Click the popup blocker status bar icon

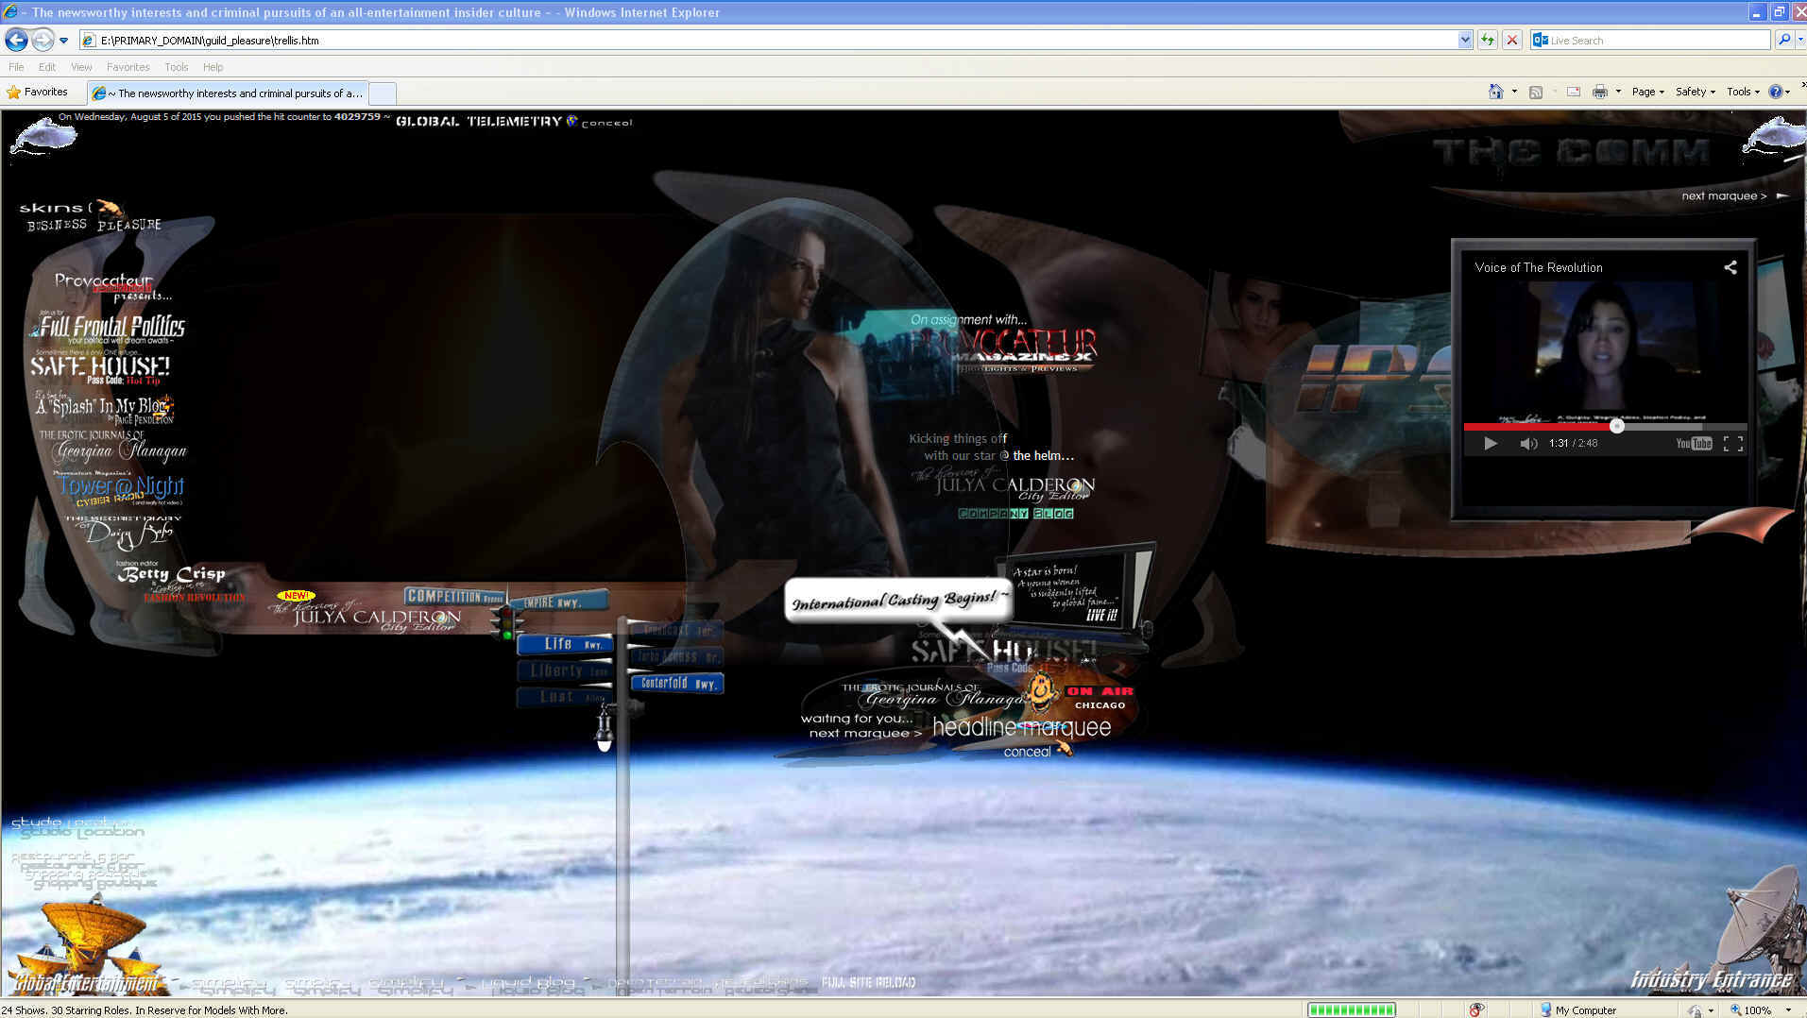1476,1010
